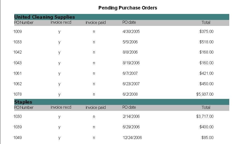Select the PO date header under Staples
243x144 pixels.
[129, 107]
